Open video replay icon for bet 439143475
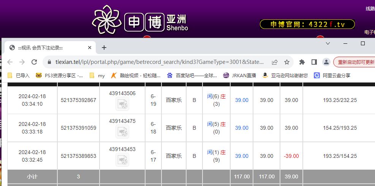375x186 pixels. [122, 132]
